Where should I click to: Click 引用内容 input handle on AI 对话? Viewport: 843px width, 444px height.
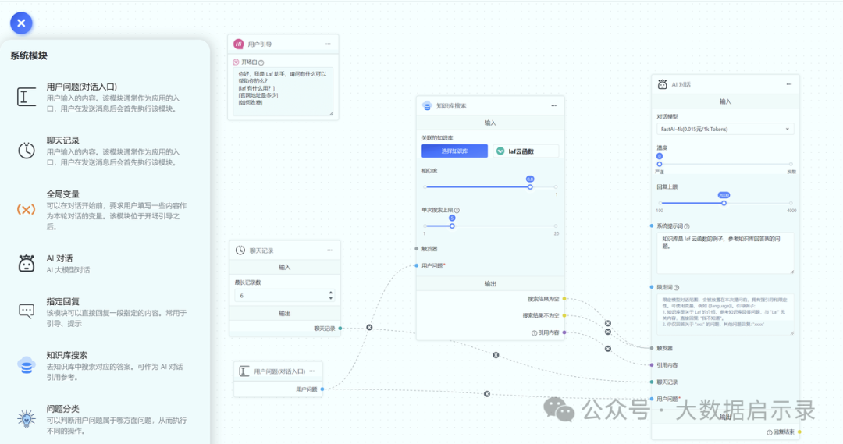point(652,365)
